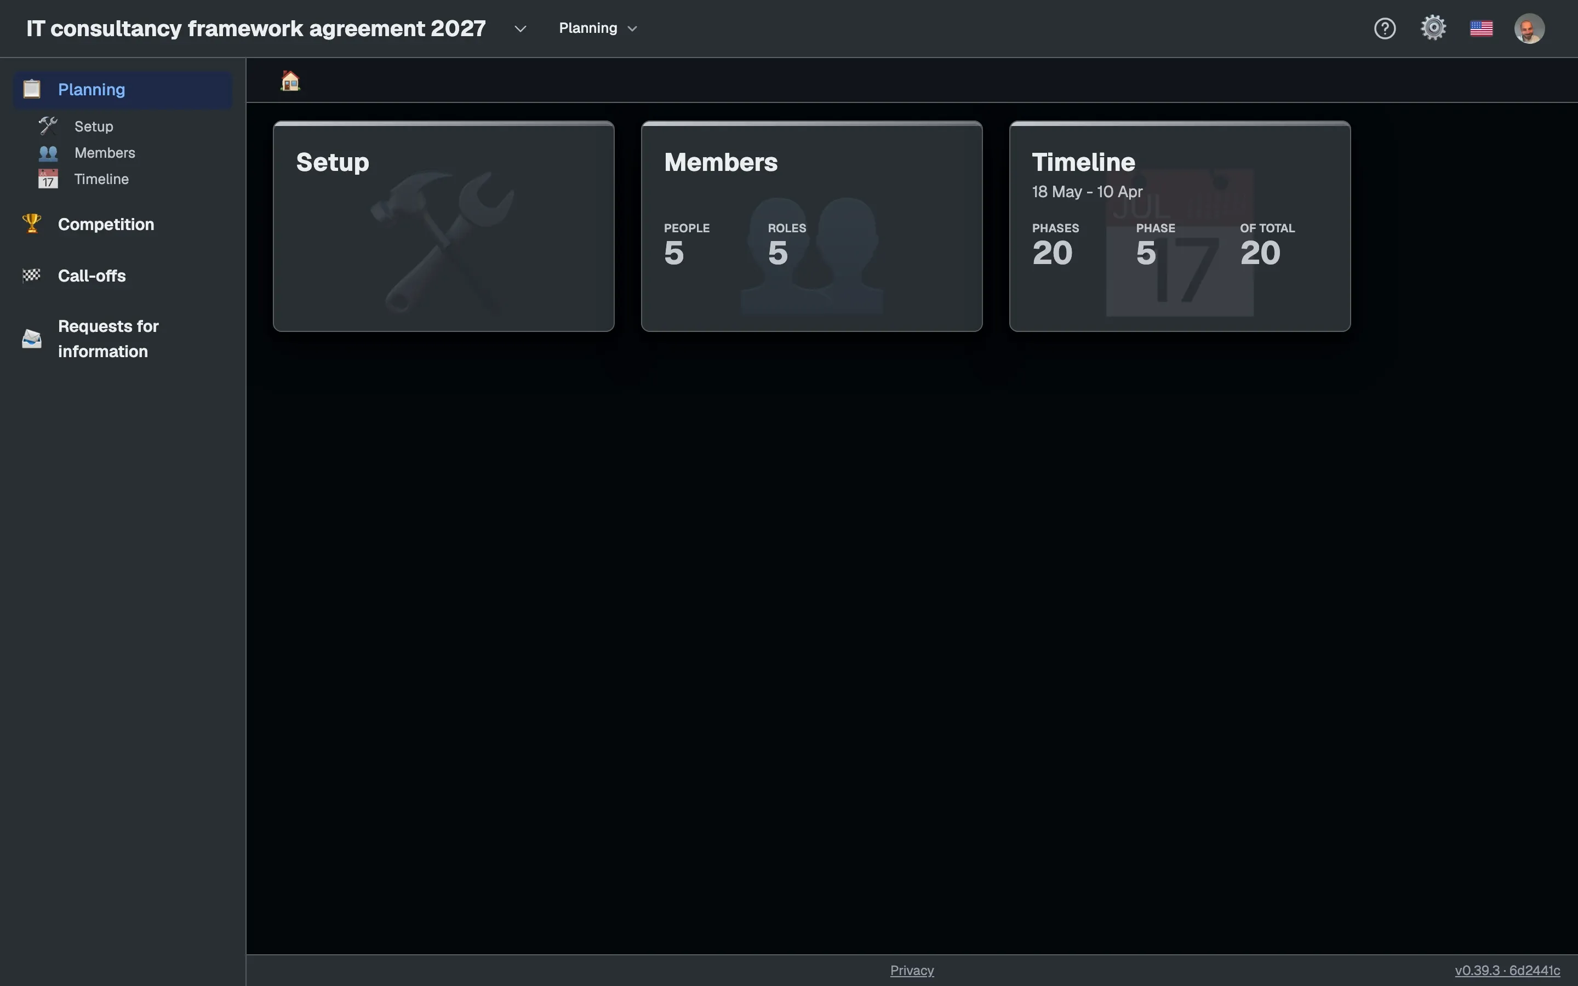This screenshot has height=986, width=1578.
Task: Click the Competition trophy icon
Action: pyautogui.click(x=31, y=223)
